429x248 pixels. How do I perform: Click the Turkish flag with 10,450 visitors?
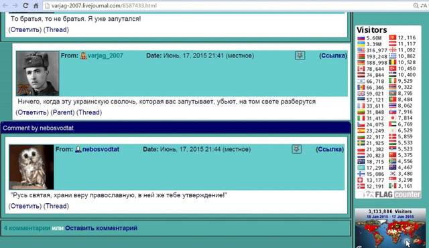(393, 68)
